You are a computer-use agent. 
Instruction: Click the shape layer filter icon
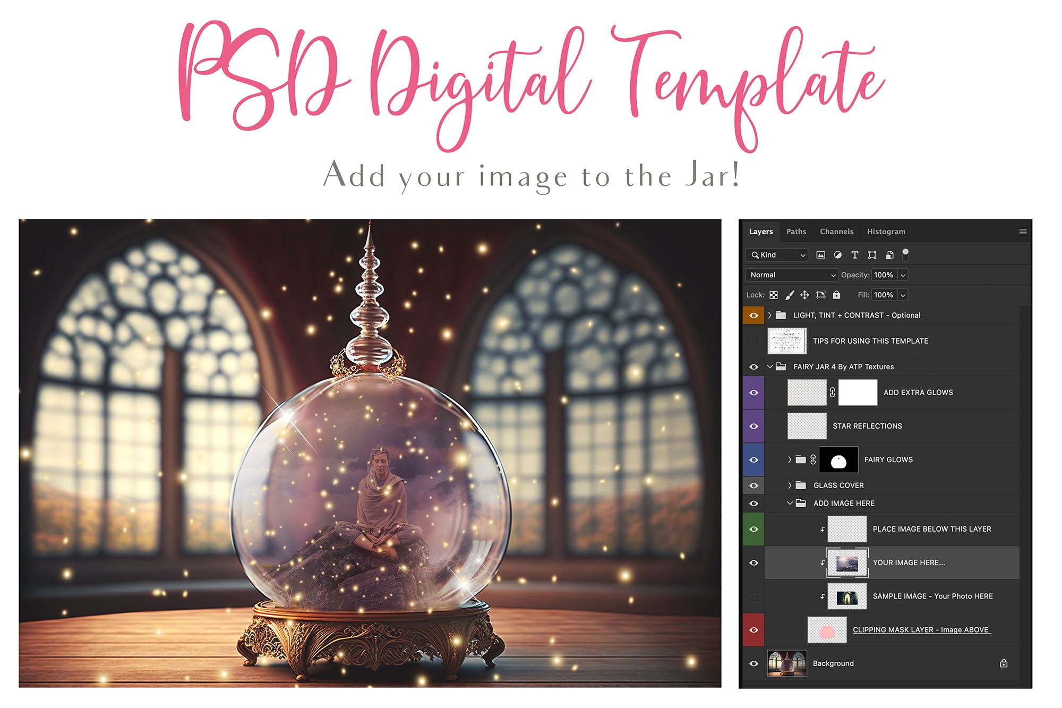point(872,255)
